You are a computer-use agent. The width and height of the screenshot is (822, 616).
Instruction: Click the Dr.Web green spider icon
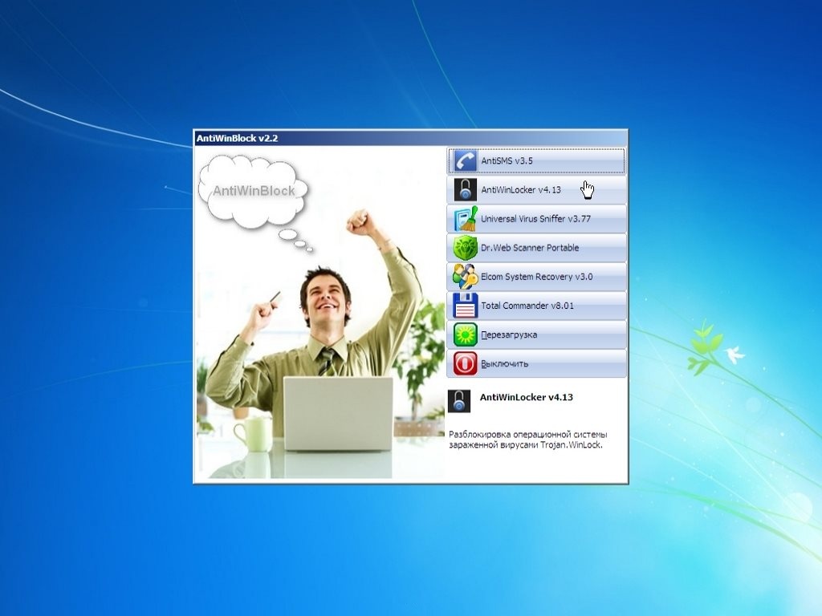tap(466, 248)
